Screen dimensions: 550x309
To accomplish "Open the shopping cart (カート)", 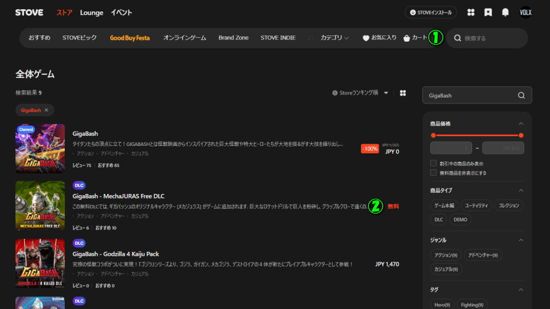I will [x=415, y=38].
